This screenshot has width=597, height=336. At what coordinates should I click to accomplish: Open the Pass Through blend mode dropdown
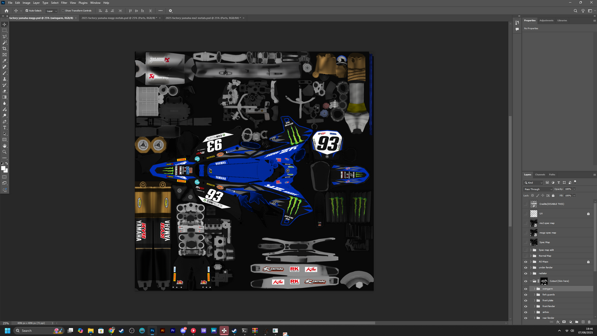click(538, 189)
